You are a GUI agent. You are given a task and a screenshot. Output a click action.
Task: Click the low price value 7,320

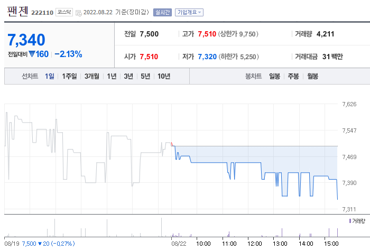(x=207, y=57)
